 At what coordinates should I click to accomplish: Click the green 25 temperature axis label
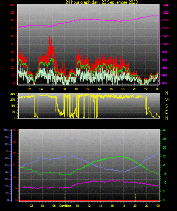pyautogui.click(x=164, y=156)
